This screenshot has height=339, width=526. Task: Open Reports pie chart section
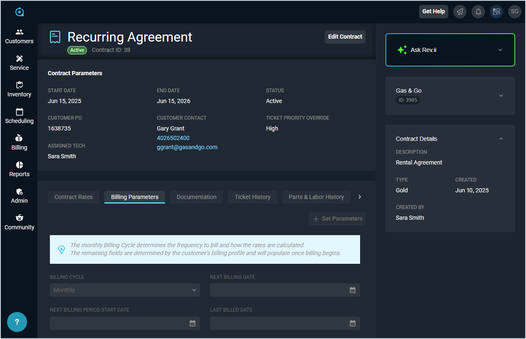[x=19, y=169]
